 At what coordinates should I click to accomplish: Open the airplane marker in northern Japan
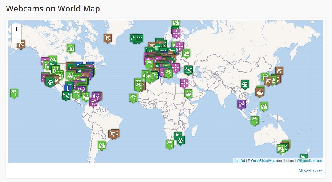(x=279, y=71)
